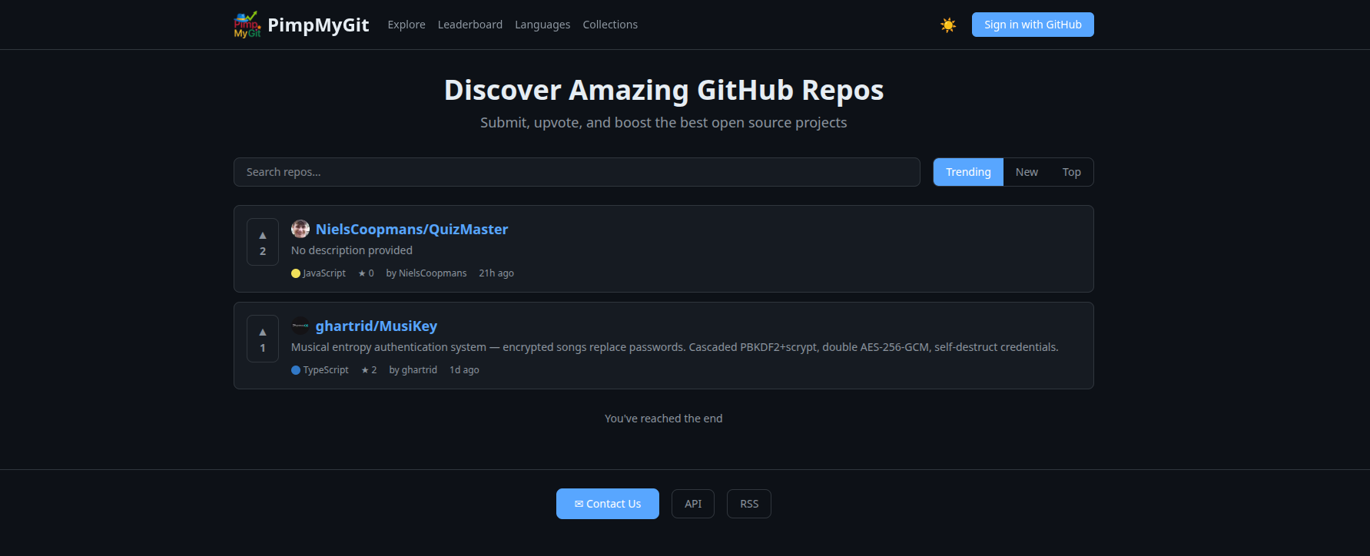The image size is (1370, 556).
Task: Select the Trending sort tab
Action: click(968, 172)
